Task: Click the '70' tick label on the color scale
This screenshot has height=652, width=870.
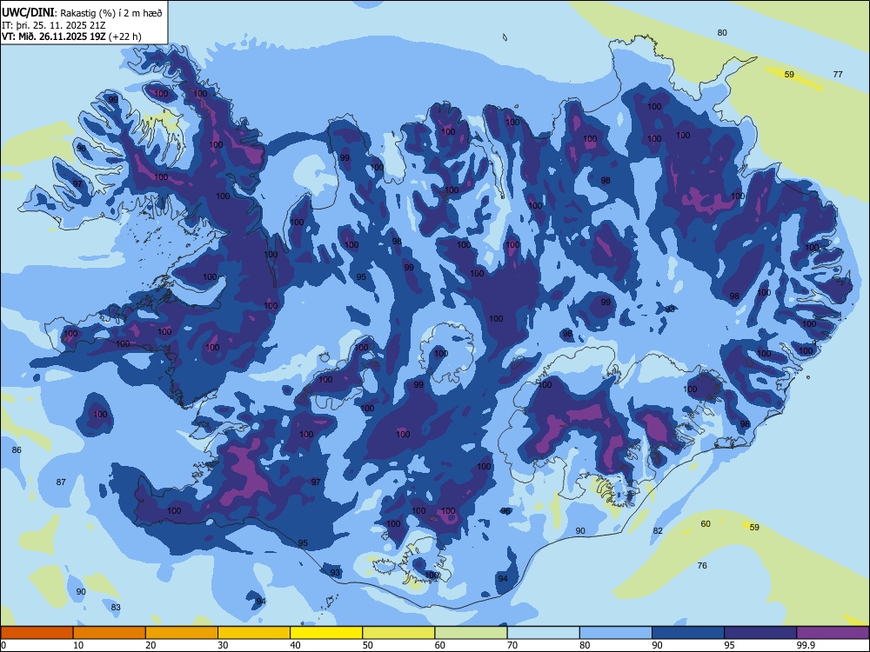Action: click(512, 645)
